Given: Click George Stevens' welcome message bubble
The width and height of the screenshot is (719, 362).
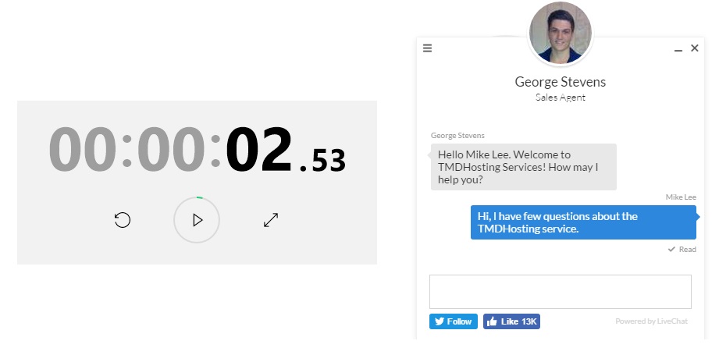Looking at the screenshot, I should (x=524, y=167).
